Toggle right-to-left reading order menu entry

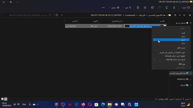click(171, 52)
